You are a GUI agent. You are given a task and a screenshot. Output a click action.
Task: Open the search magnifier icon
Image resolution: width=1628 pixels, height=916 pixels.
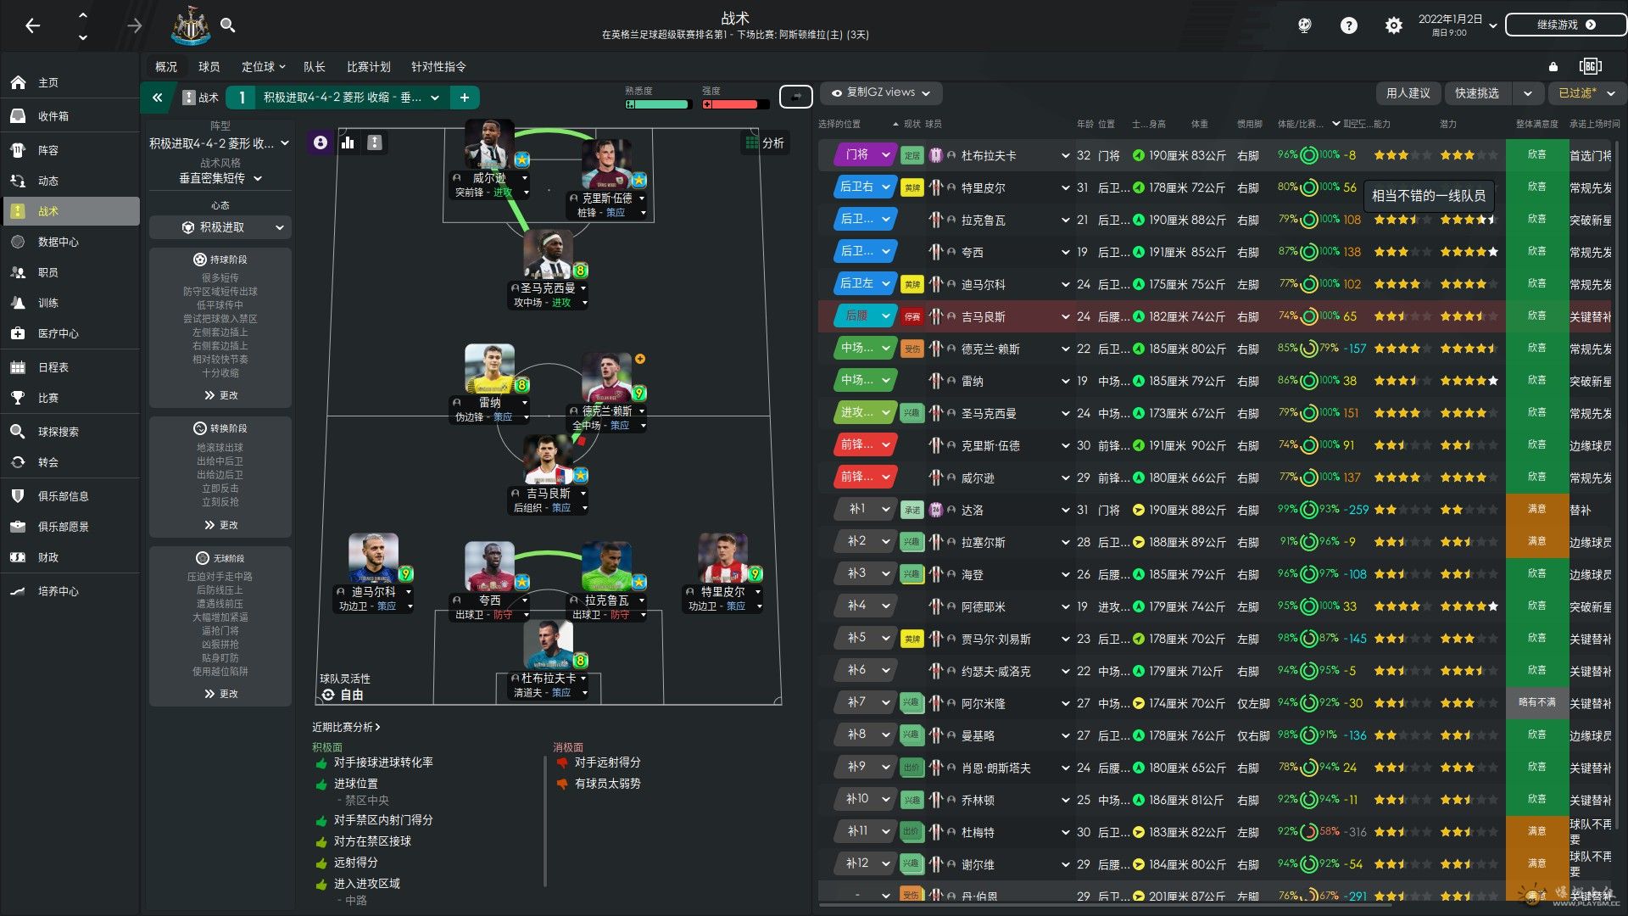(227, 25)
